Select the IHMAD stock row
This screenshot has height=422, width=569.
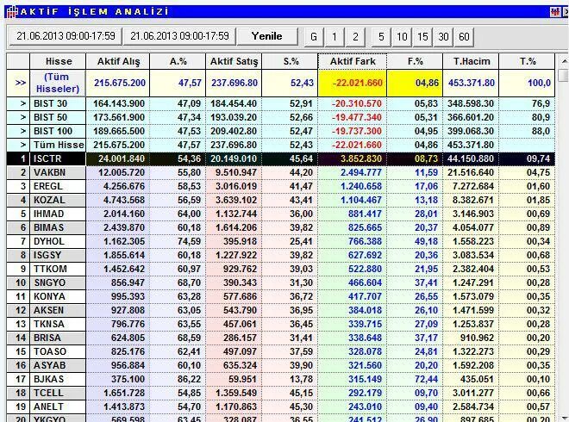click(281, 214)
